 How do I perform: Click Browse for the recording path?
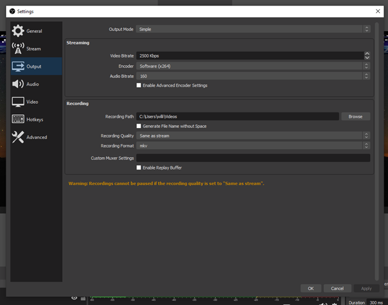[x=356, y=116]
